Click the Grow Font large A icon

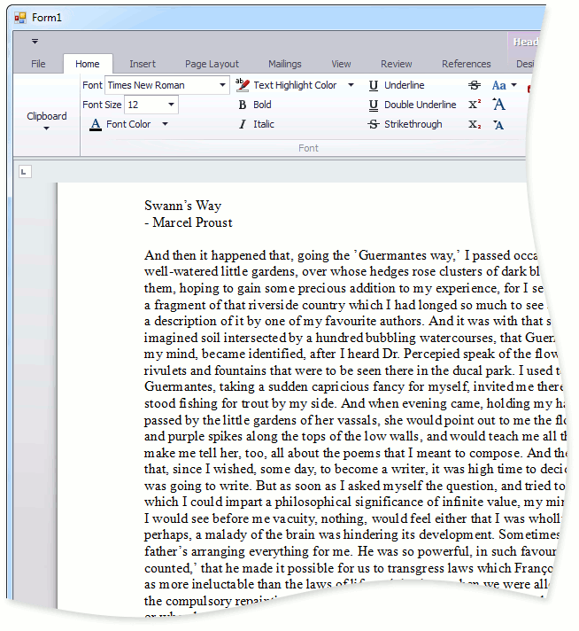click(x=498, y=105)
